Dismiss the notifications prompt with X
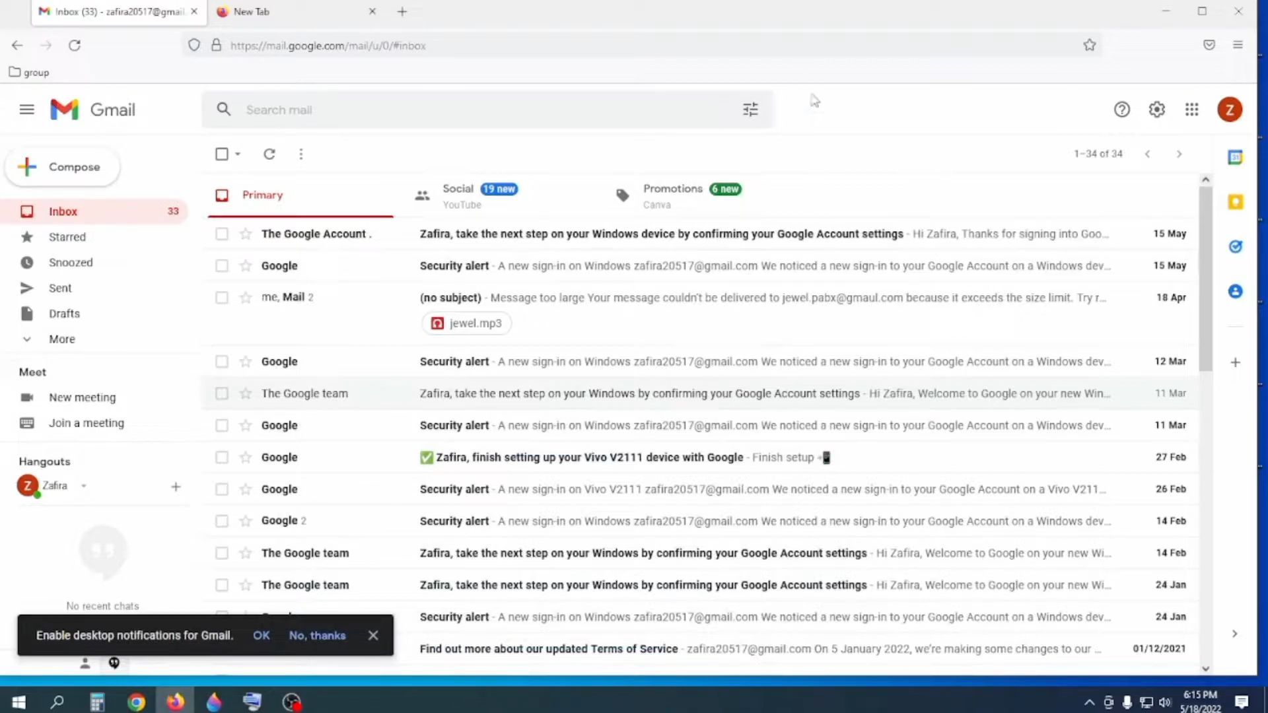Image resolution: width=1268 pixels, height=713 pixels. pos(373,635)
